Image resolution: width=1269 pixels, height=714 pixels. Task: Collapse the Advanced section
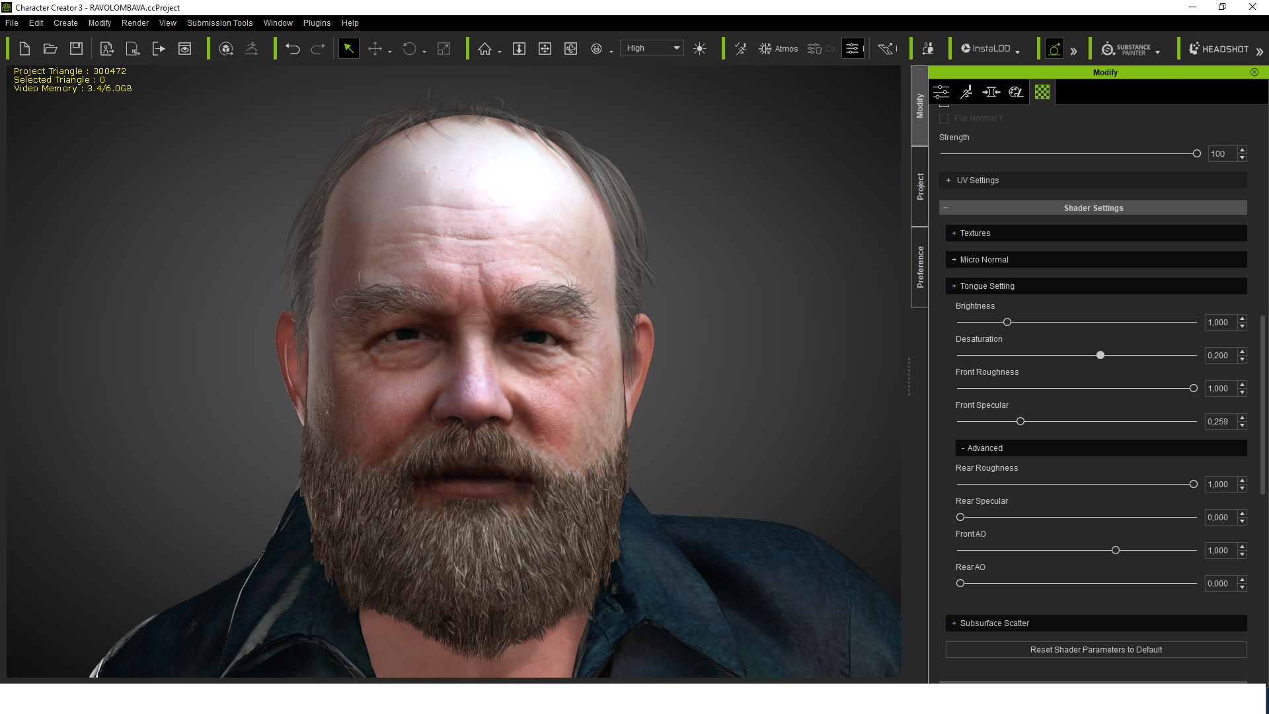(1101, 448)
